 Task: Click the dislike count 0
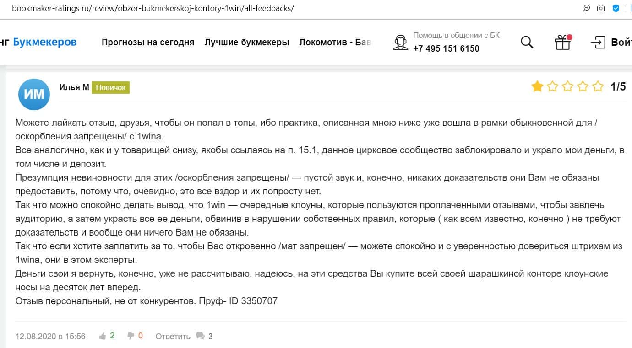pos(140,336)
